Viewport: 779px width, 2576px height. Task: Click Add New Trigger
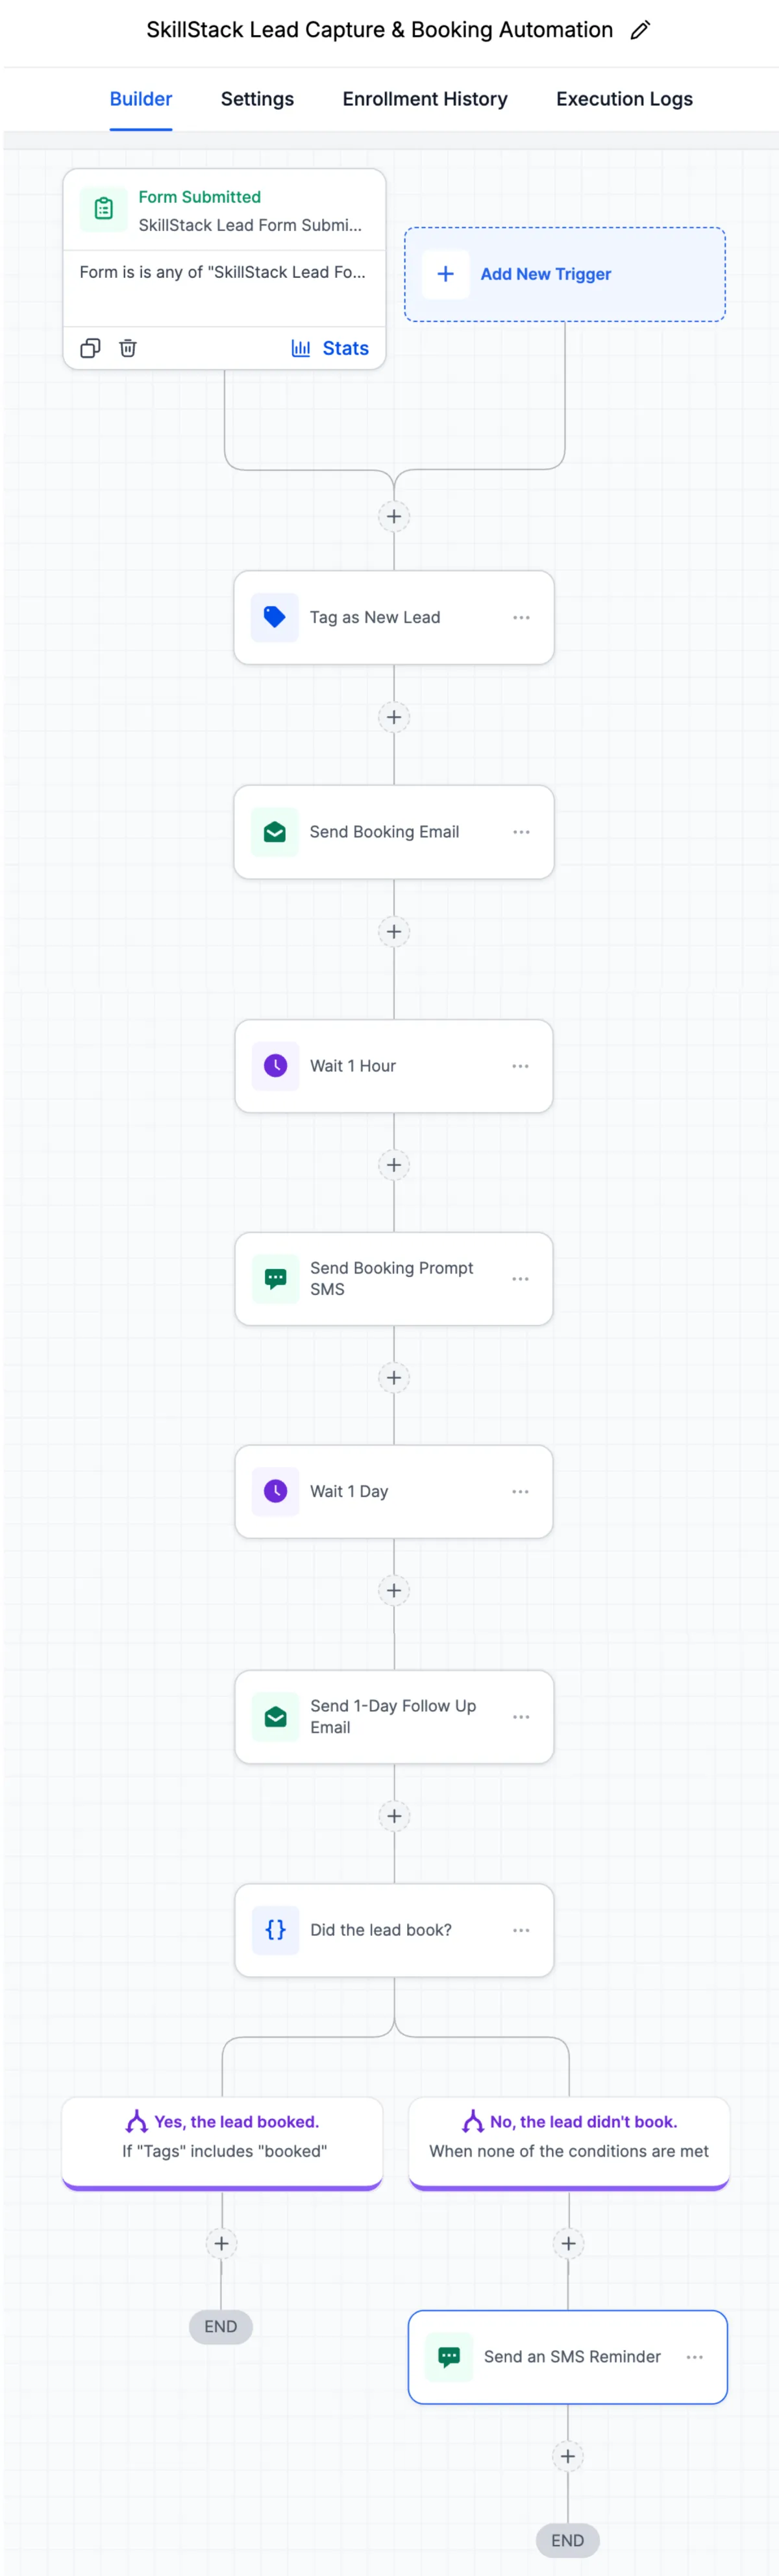point(545,274)
